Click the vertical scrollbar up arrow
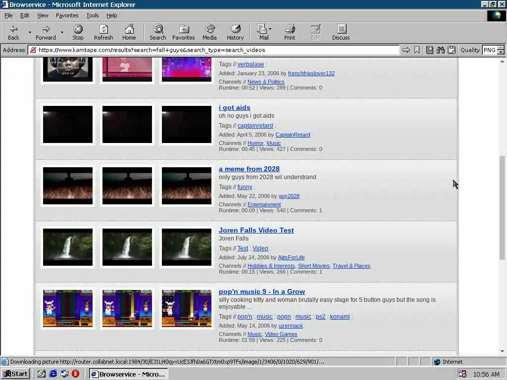 tap(502, 61)
